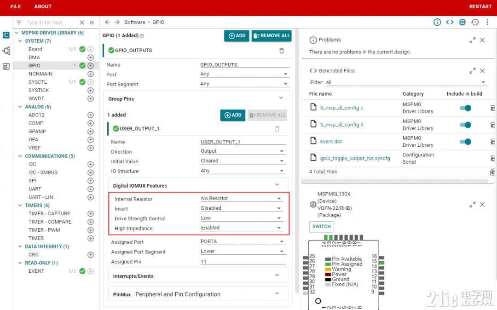Delete the GPIO_OUTPUTS group with trash icon

pyautogui.click(x=282, y=50)
